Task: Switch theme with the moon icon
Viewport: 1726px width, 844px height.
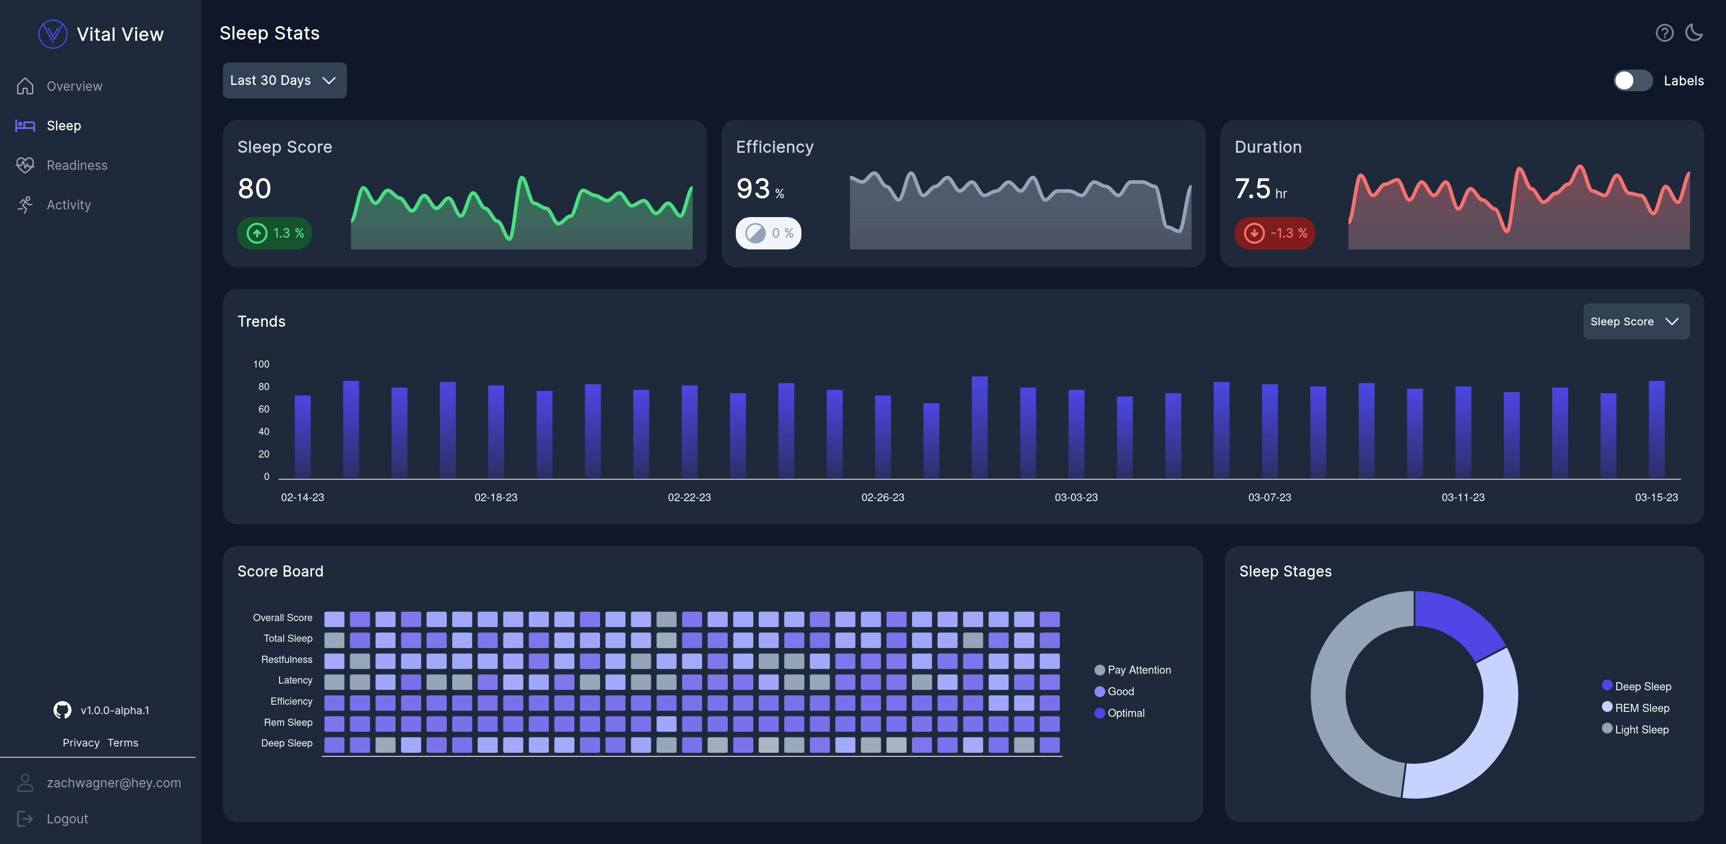Action: (1694, 33)
